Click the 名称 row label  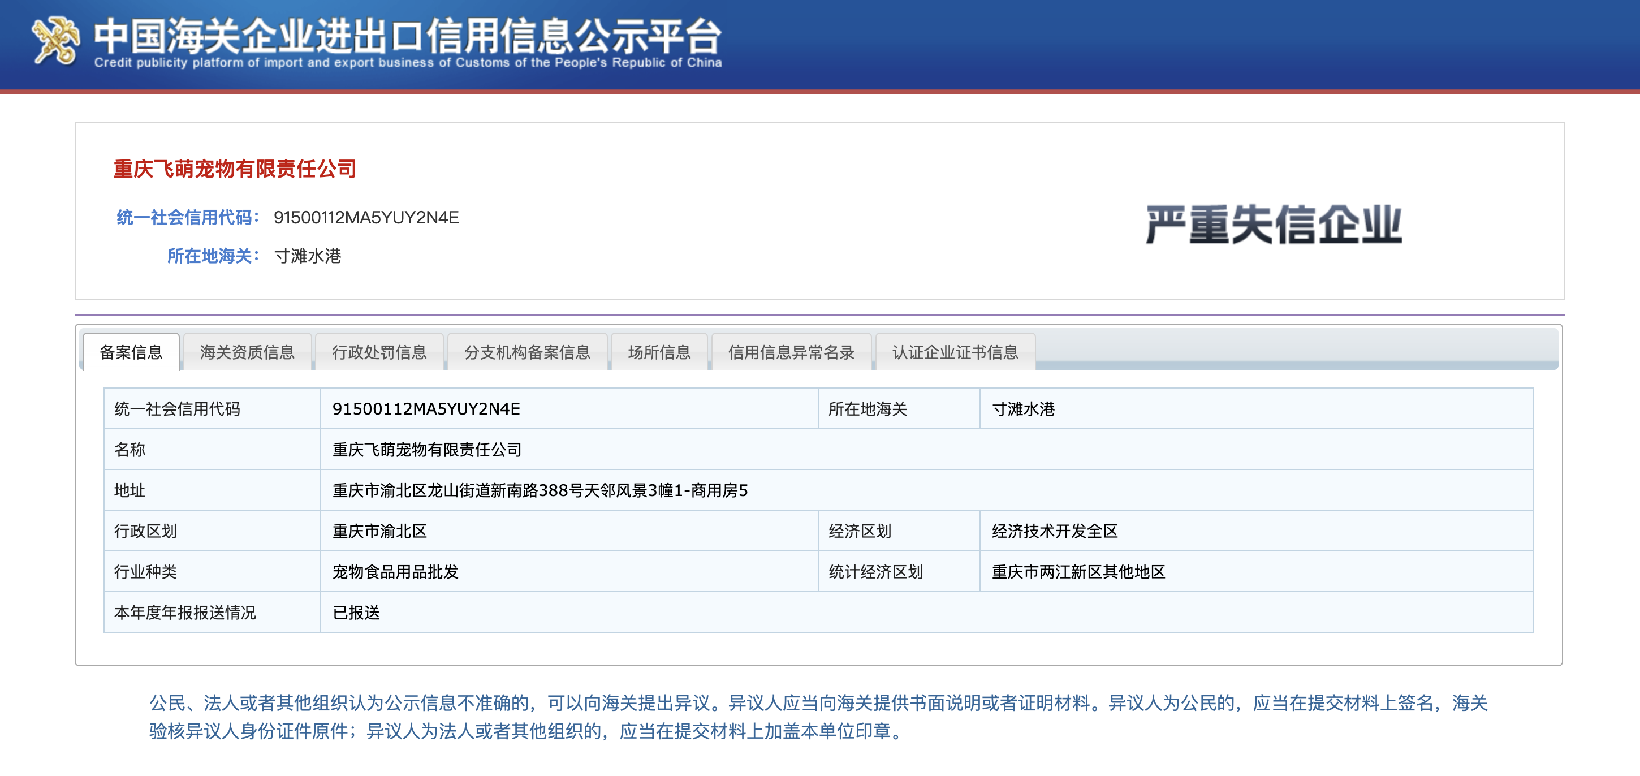pyautogui.click(x=212, y=450)
